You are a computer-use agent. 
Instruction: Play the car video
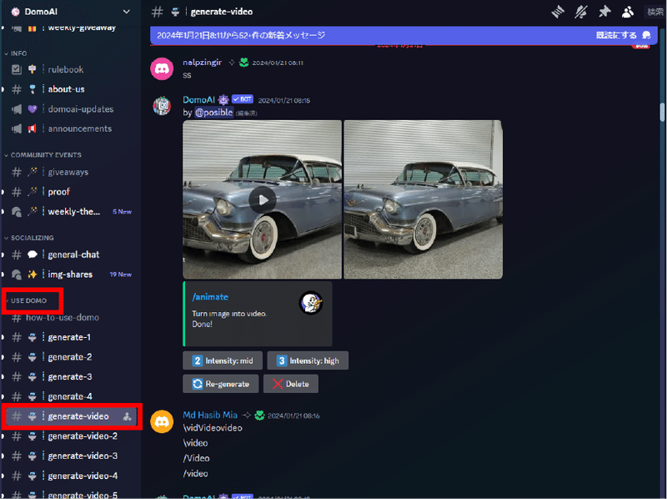[x=263, y=199]
